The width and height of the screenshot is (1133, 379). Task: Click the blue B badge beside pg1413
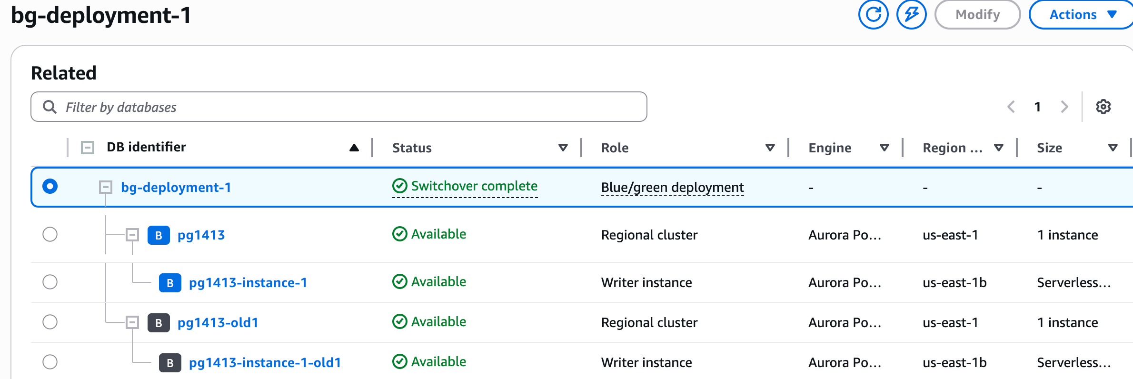(159, 235)
